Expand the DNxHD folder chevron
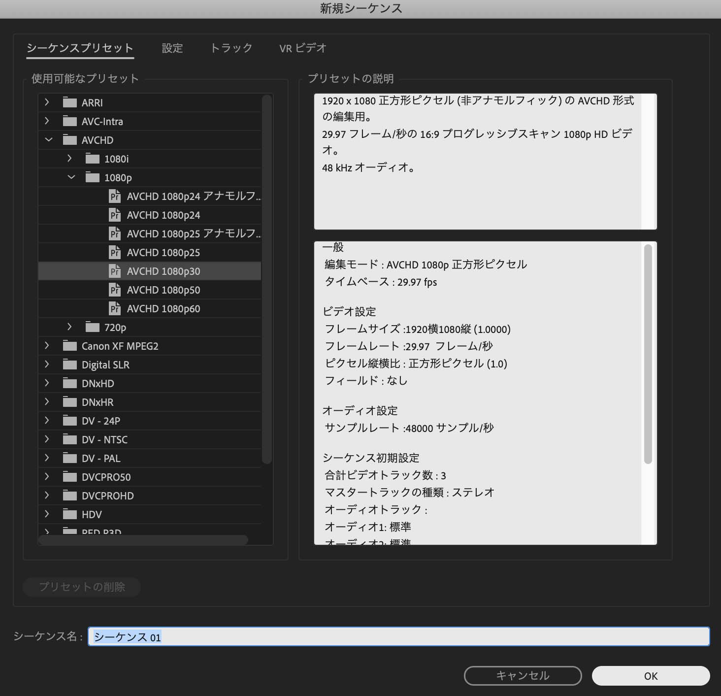This screenshot has width=721, height=696. (47, 383)
